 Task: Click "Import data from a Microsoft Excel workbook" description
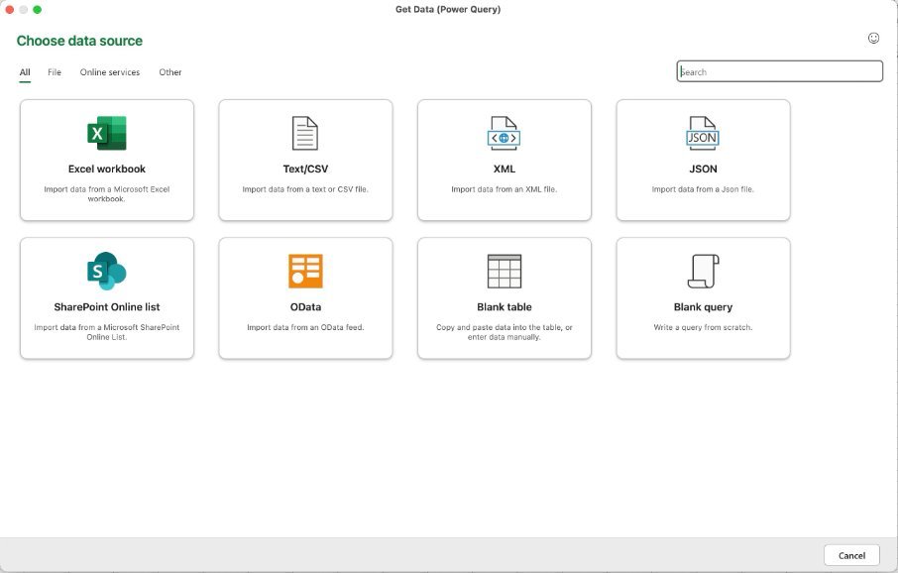pos(106,193)
